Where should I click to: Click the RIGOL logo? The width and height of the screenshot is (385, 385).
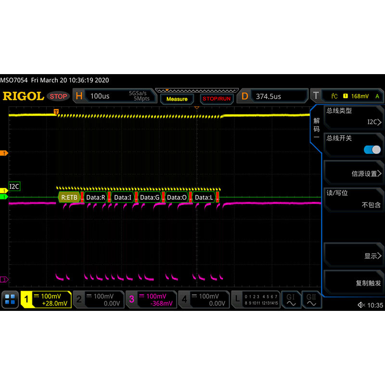(23, 96)
